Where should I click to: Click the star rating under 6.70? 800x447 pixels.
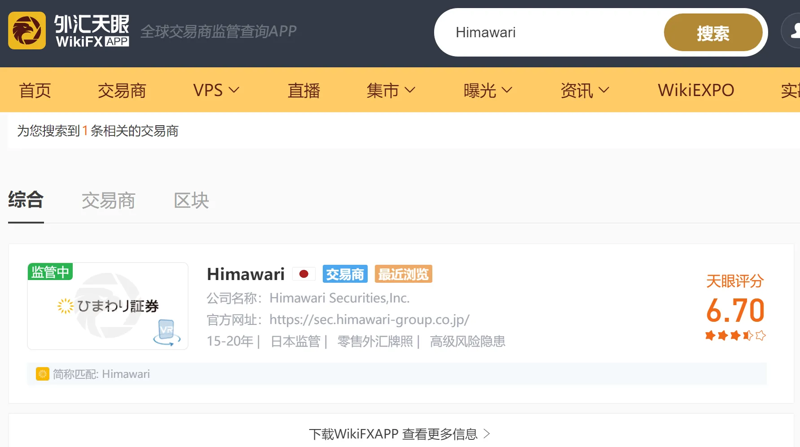point(735,335)
